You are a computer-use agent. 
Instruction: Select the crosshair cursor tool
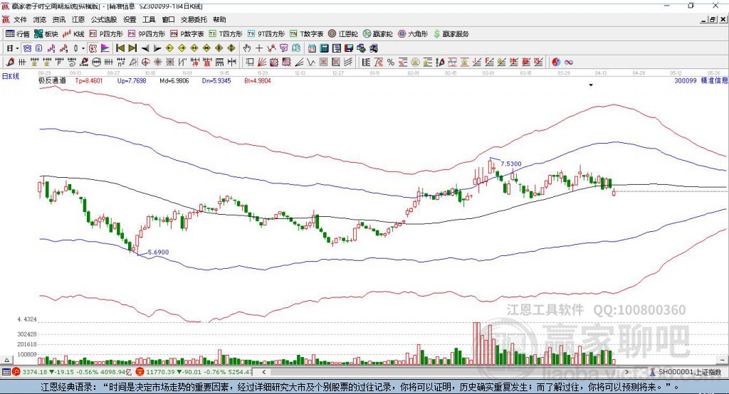(259, 48)
